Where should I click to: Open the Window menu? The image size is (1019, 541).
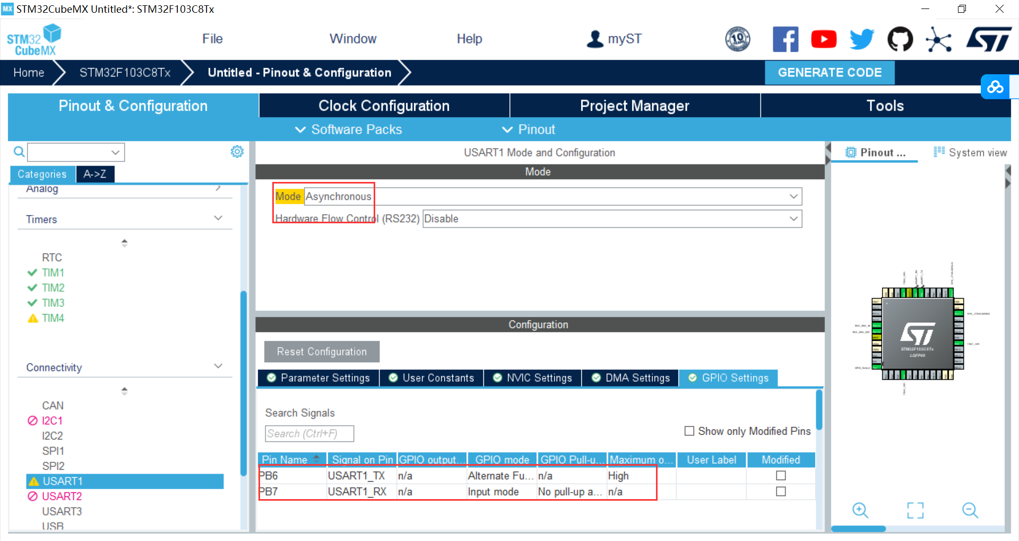click(x=353, y=39)
